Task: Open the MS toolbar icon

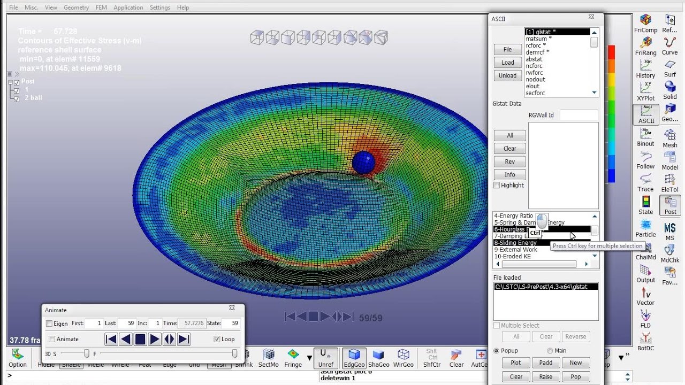Action: pos(670,230)
